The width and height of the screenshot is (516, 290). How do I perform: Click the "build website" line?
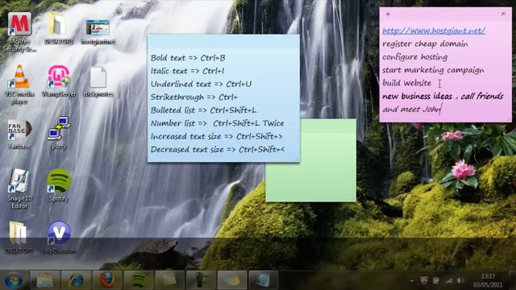(406, 83)
